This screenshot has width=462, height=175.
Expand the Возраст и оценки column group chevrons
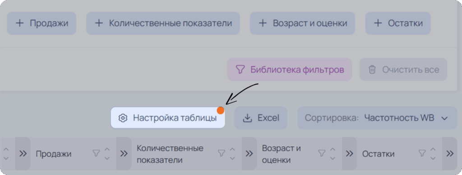(x=249, y=153)
